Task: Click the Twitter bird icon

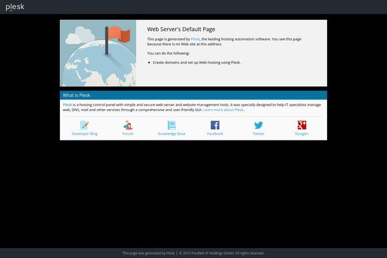Action: point(259,125)
